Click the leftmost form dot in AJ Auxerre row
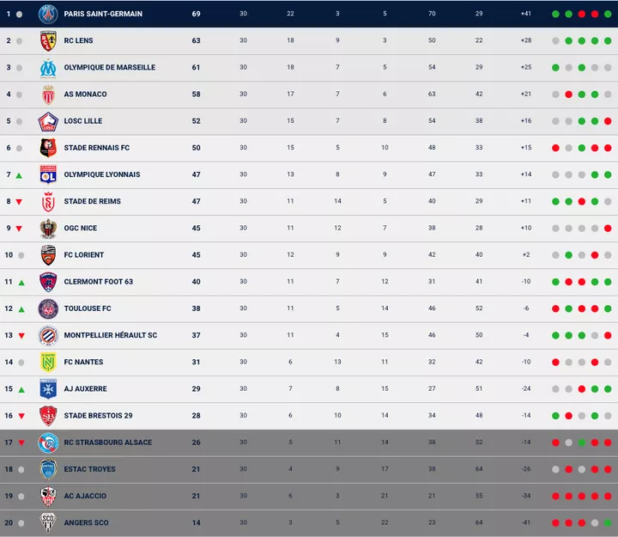 point(556,389)
